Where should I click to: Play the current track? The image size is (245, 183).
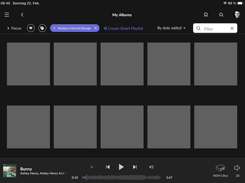tap(121, 167)
